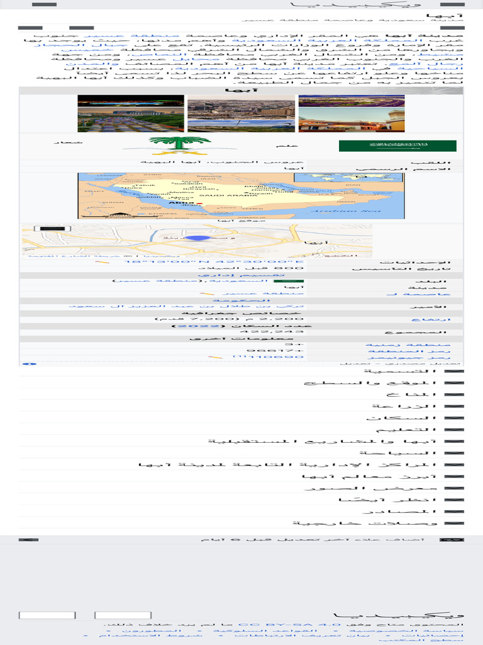Expand the الموقع والسطح section
The width and height of the screenshot is (483, 645).
click(x=241, y=382)
